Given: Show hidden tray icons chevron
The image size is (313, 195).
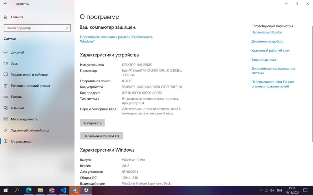Looking at the screenshot, I should point(261,190).
